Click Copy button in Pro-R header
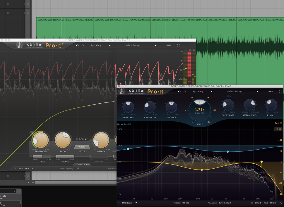The width and height of the screenshot is (284, 207). click(x=201, y=91)
